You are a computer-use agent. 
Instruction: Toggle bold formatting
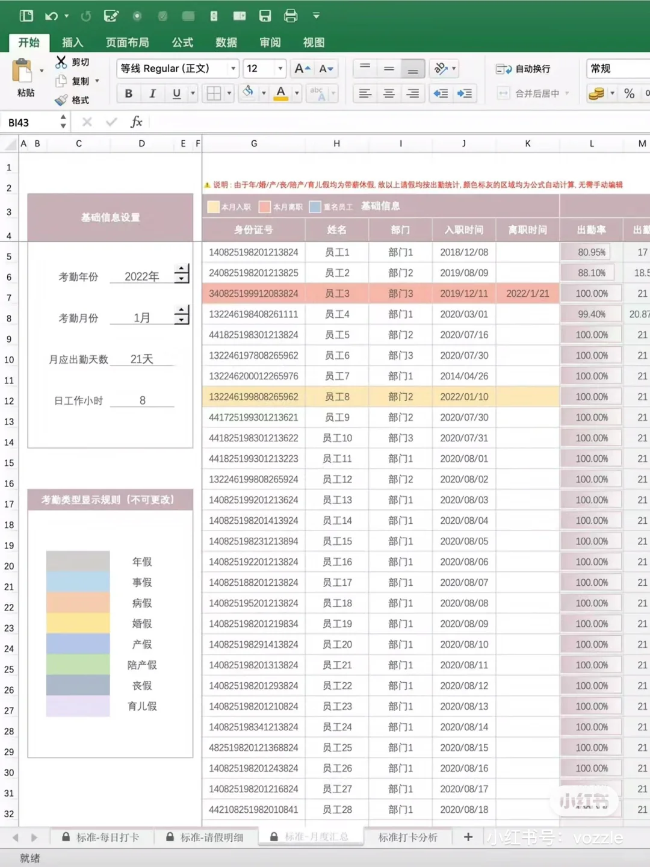(x=128, y=93)
